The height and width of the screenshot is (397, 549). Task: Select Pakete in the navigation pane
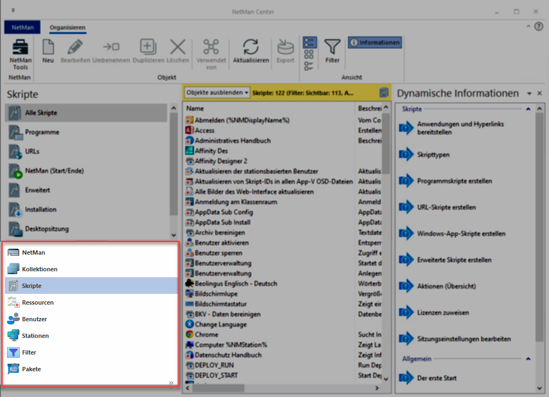[31, 369]
